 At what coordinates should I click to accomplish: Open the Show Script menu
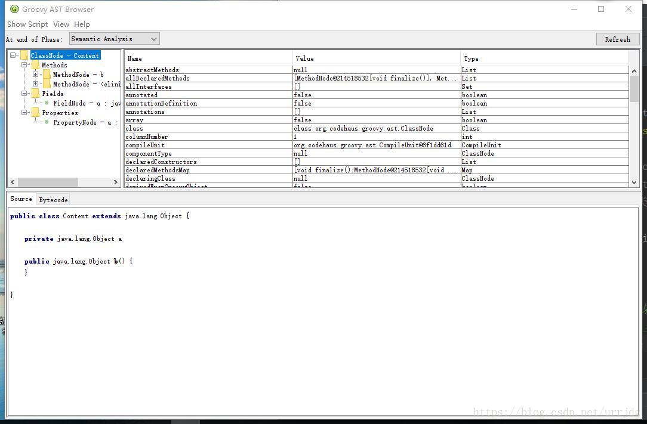(27, 24)
